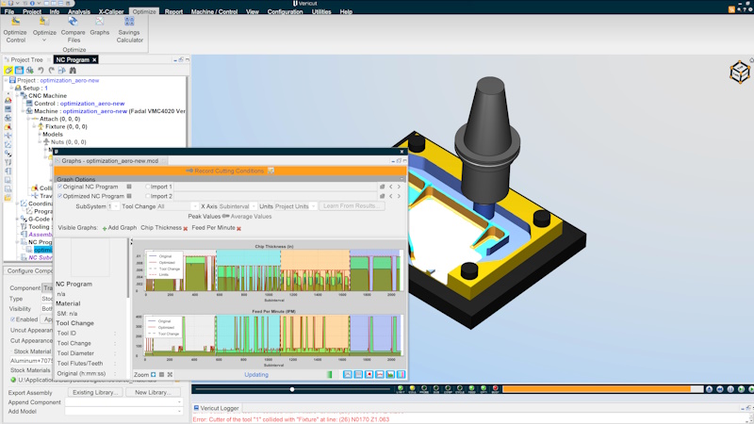
Task: Click the notification icon at top right
Action: point(731,9)
